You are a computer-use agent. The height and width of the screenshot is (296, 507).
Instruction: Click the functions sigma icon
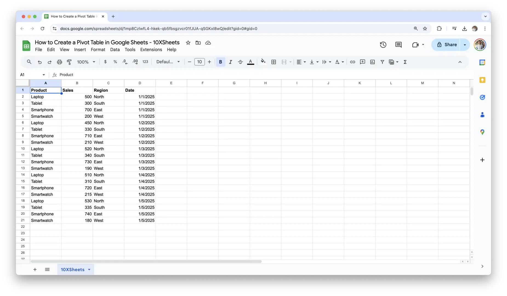pos(405,62)
